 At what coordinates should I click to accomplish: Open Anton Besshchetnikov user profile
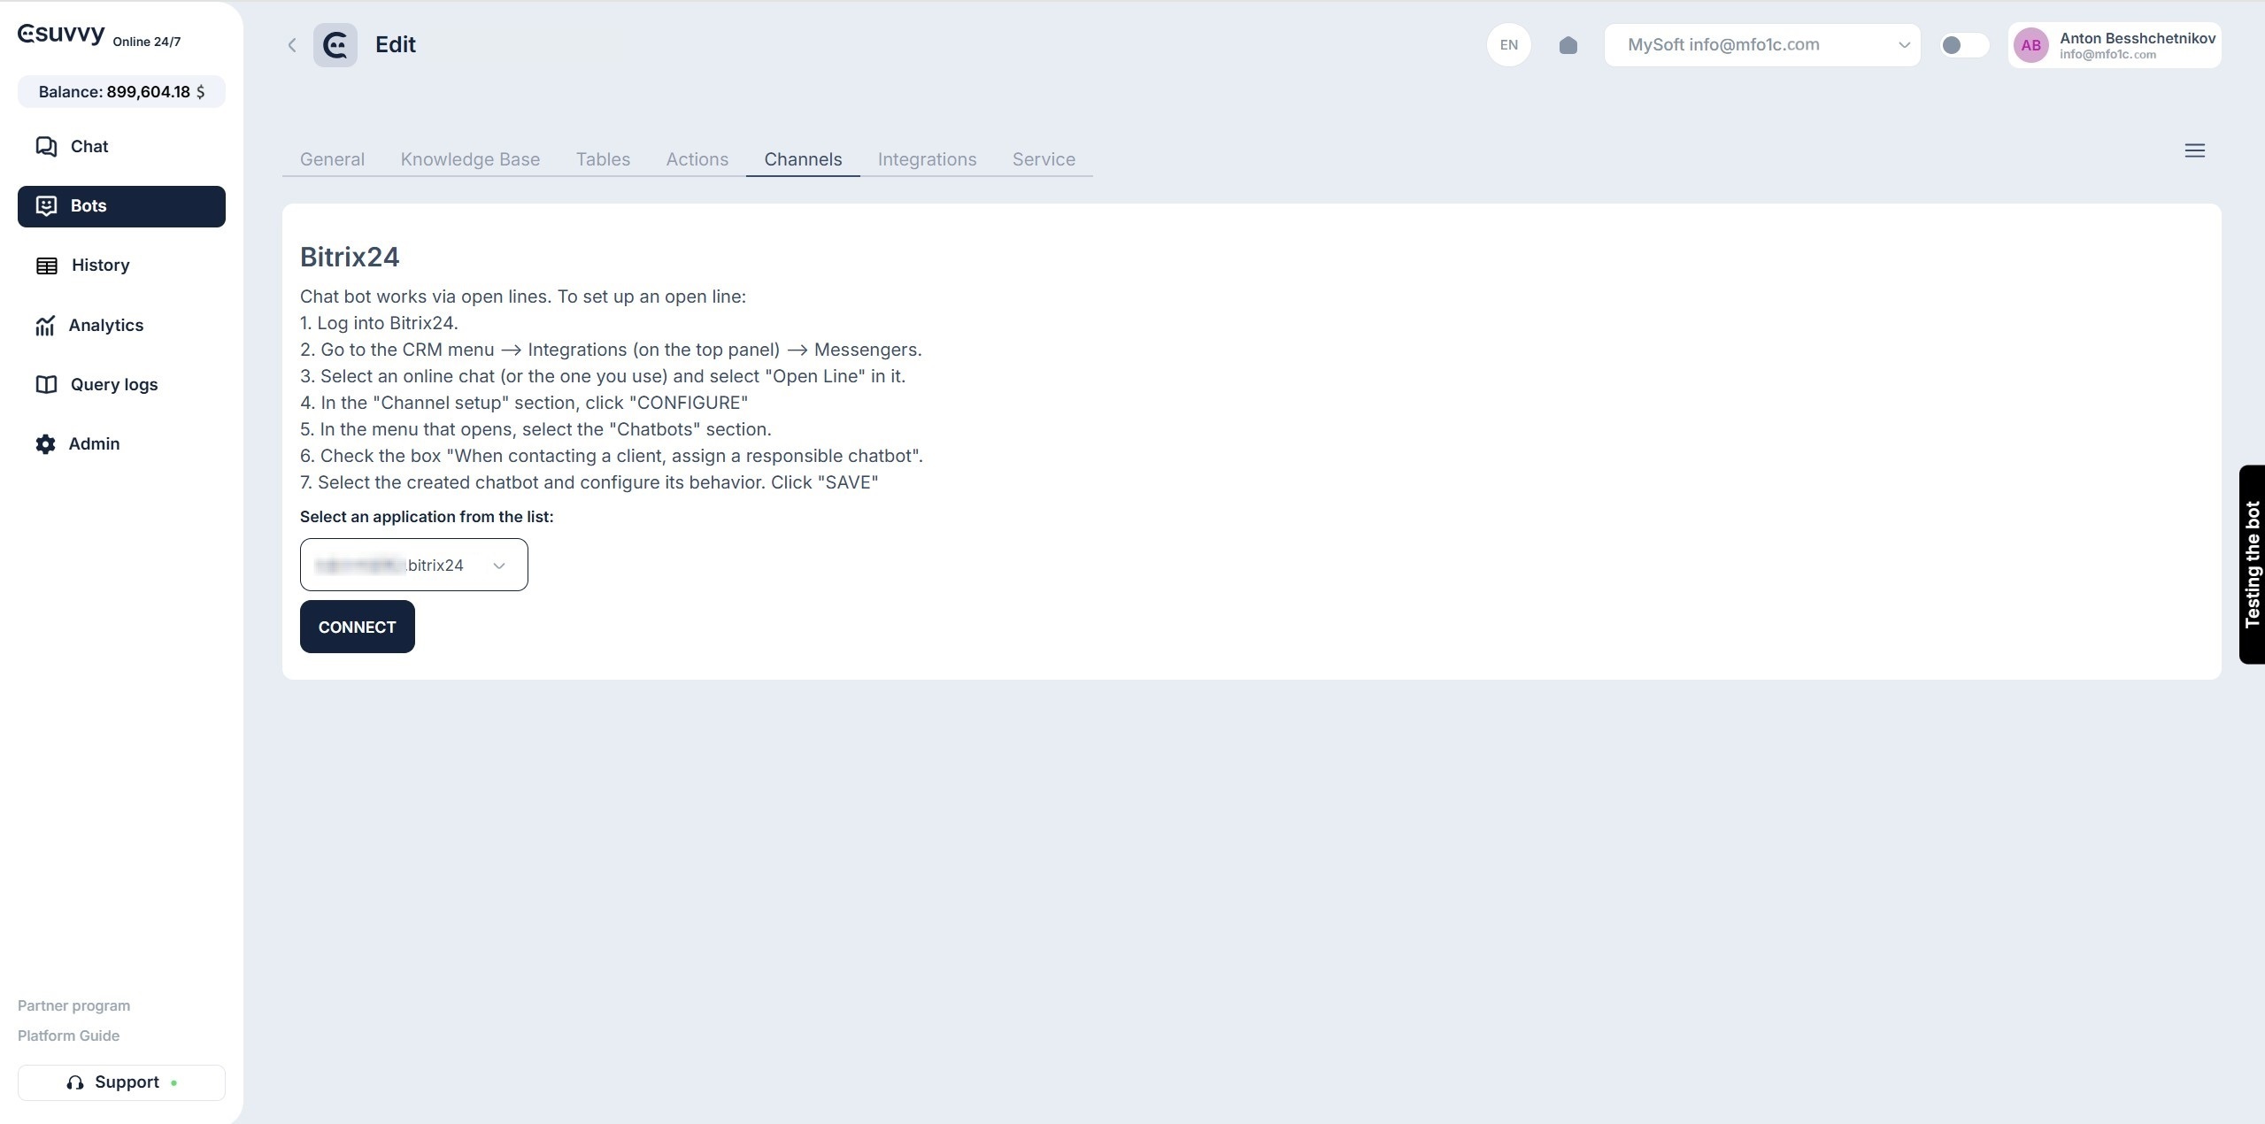tap(2114, 45)
